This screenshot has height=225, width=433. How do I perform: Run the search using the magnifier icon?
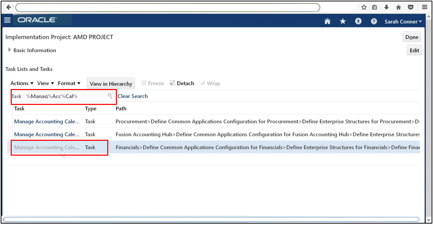[110, 96]
